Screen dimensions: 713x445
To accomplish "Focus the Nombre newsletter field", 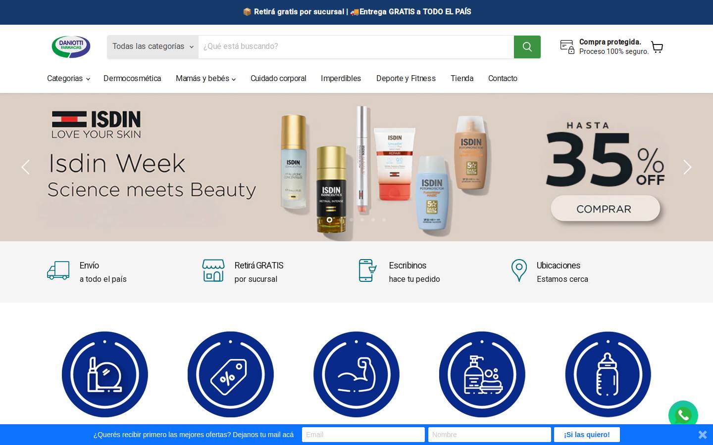I will point(490,435).
